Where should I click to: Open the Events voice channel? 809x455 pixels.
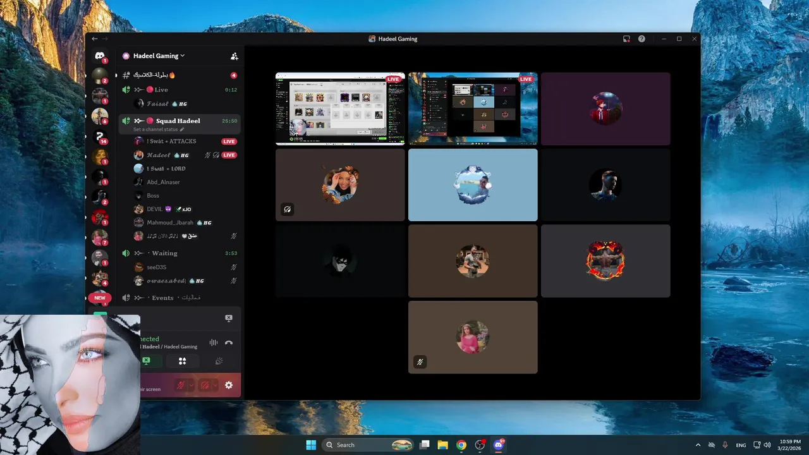pos(179,298)
